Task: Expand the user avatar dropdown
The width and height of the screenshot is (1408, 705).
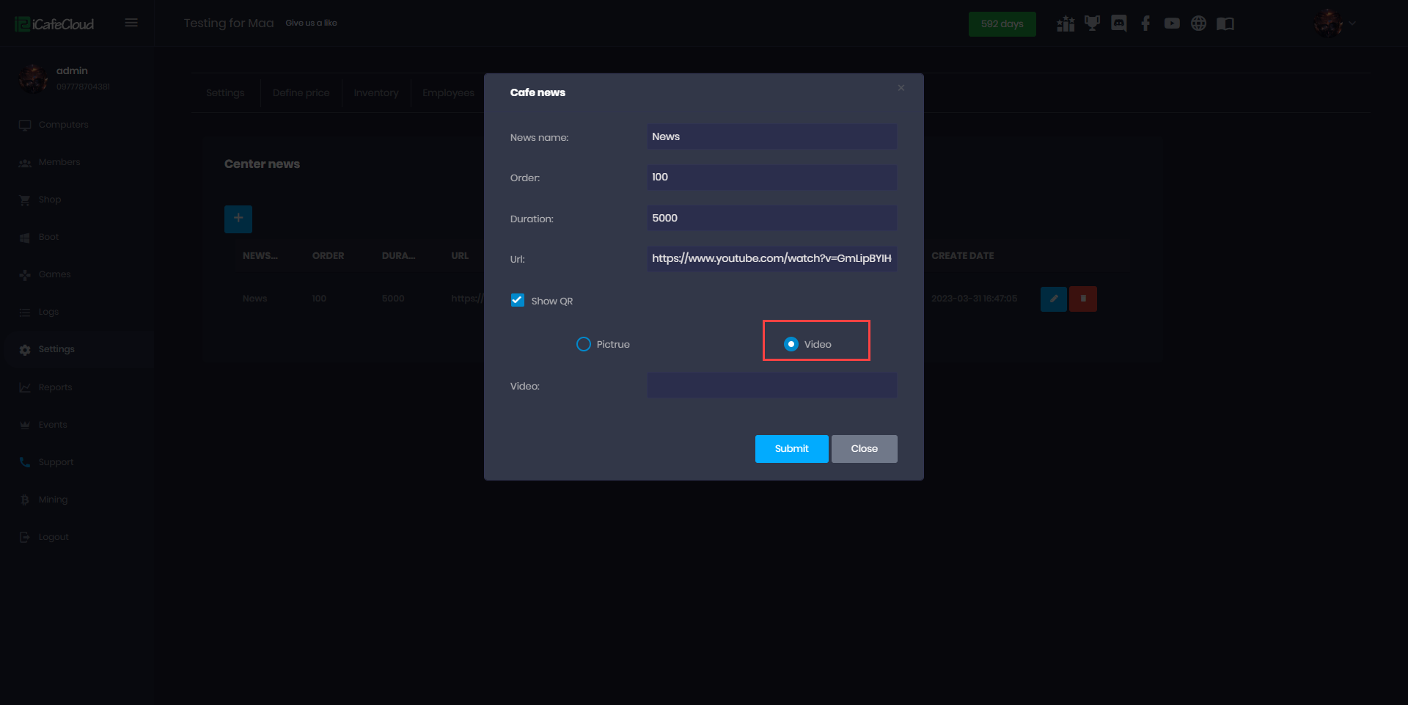Action: (x=1335, y=23)
